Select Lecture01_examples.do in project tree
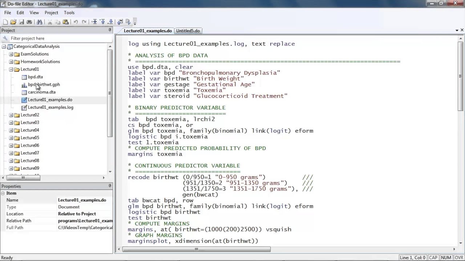Viewport: 465px width, 261px height. (x=50, y=100)
